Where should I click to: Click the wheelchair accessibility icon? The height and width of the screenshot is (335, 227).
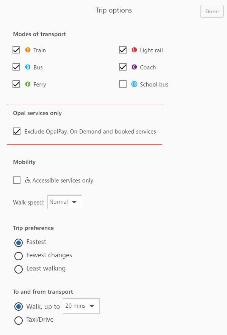28,180
